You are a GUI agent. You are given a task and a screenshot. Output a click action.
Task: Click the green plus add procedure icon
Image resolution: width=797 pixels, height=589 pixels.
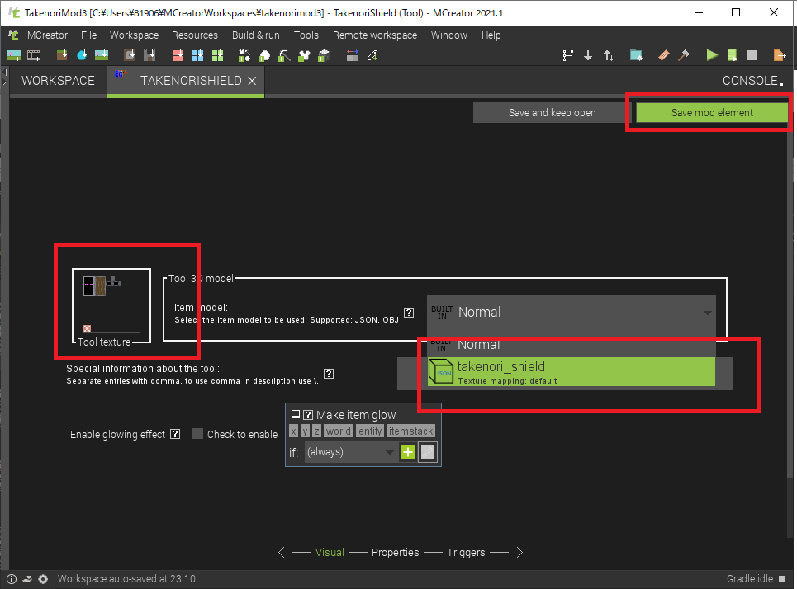click(x=407, y=452)
